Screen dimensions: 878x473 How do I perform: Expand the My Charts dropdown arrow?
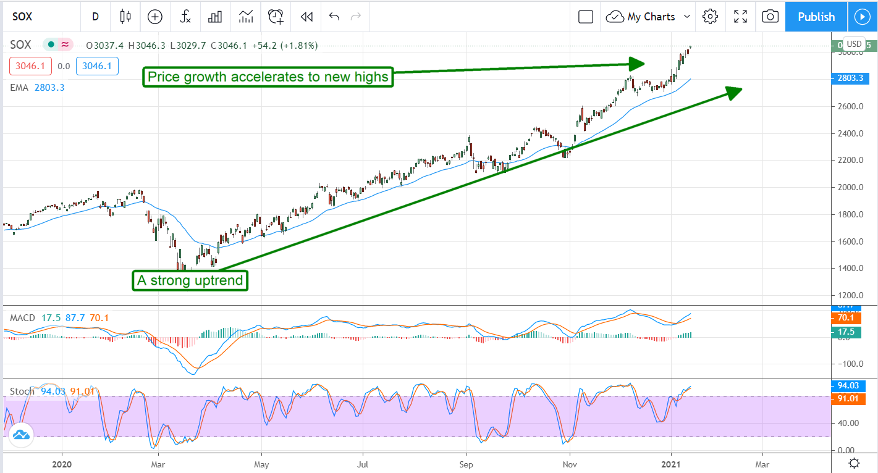(x=686, y=17)
